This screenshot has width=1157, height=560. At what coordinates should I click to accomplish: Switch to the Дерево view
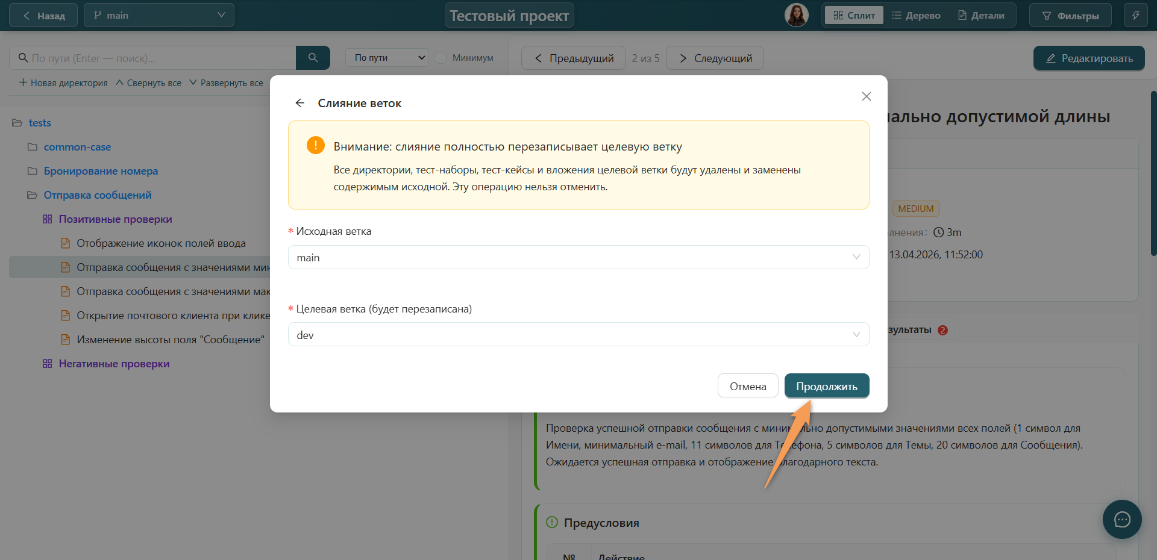point(916,16)
